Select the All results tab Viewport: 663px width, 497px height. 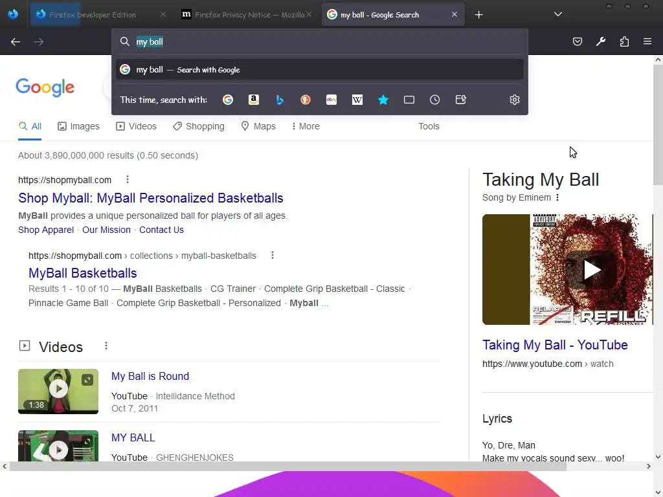[30, 126]
